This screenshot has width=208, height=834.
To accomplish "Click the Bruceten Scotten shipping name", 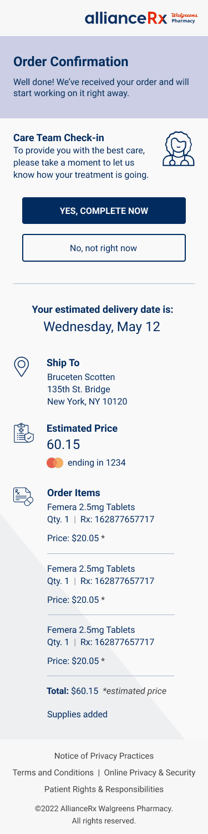I will (x=81, y=377).
